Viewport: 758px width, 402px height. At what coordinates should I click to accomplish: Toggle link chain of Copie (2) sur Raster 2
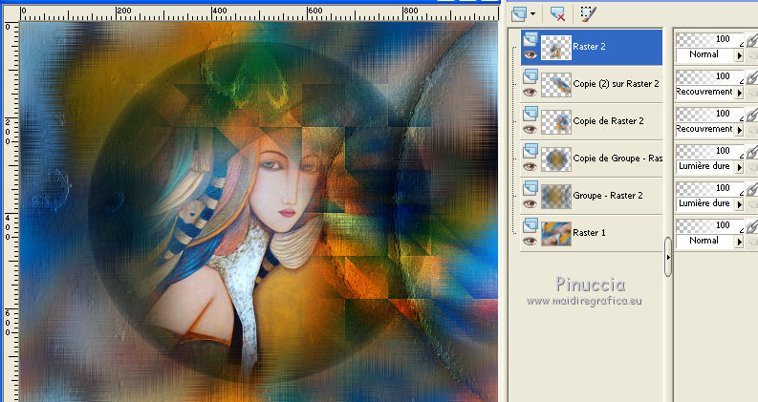click(751, 76)
